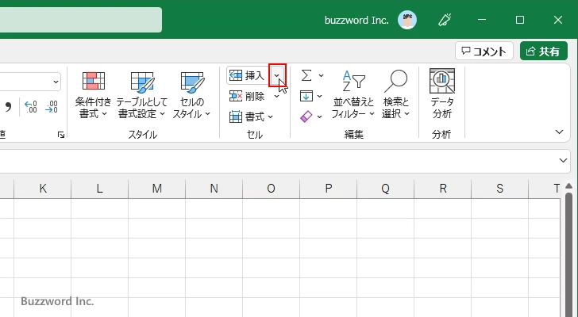Click the Delete cells (削除) button
Image resolution: width=578 pixels, height=317 pixels.
coord(248,97)
